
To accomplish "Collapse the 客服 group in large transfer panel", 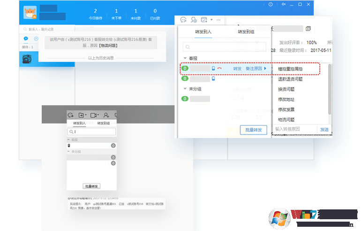I will [x=185, y=58].
